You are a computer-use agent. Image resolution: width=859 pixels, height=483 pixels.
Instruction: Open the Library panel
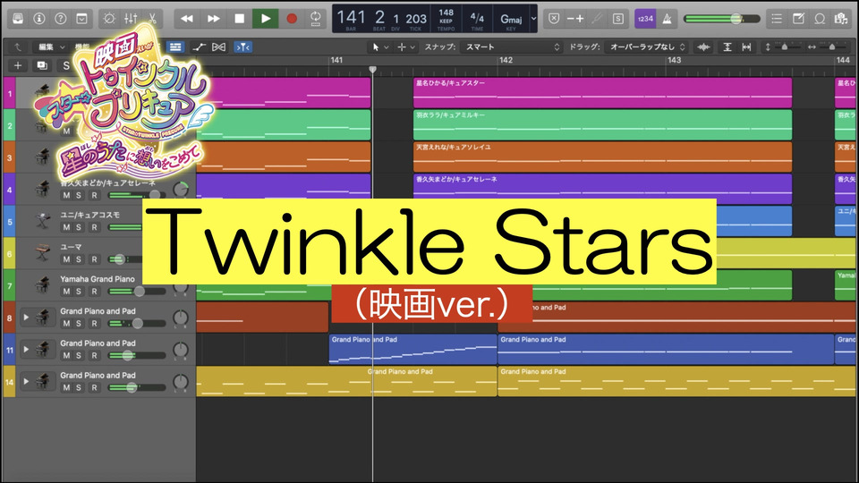[x=18, y=19]
